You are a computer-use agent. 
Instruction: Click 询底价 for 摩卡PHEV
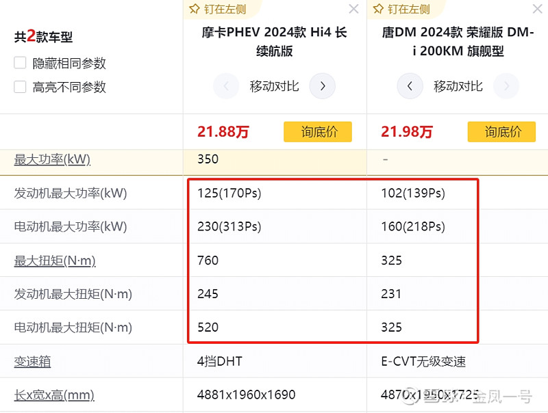click(318, 132)
